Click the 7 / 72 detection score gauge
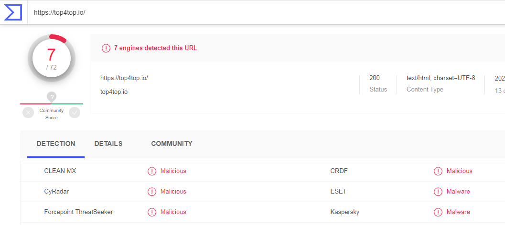Viewport: 505px width, 225px height. [x=52, y=59]
